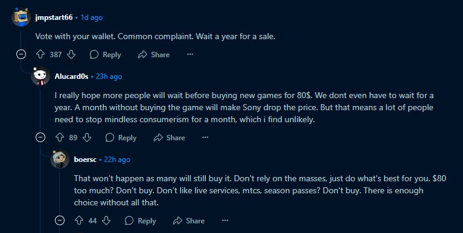The width and height of the screenshot is (463, 233).
Task: Open the 23h ago timestamp permalink
Action: [x=109, y=76]
